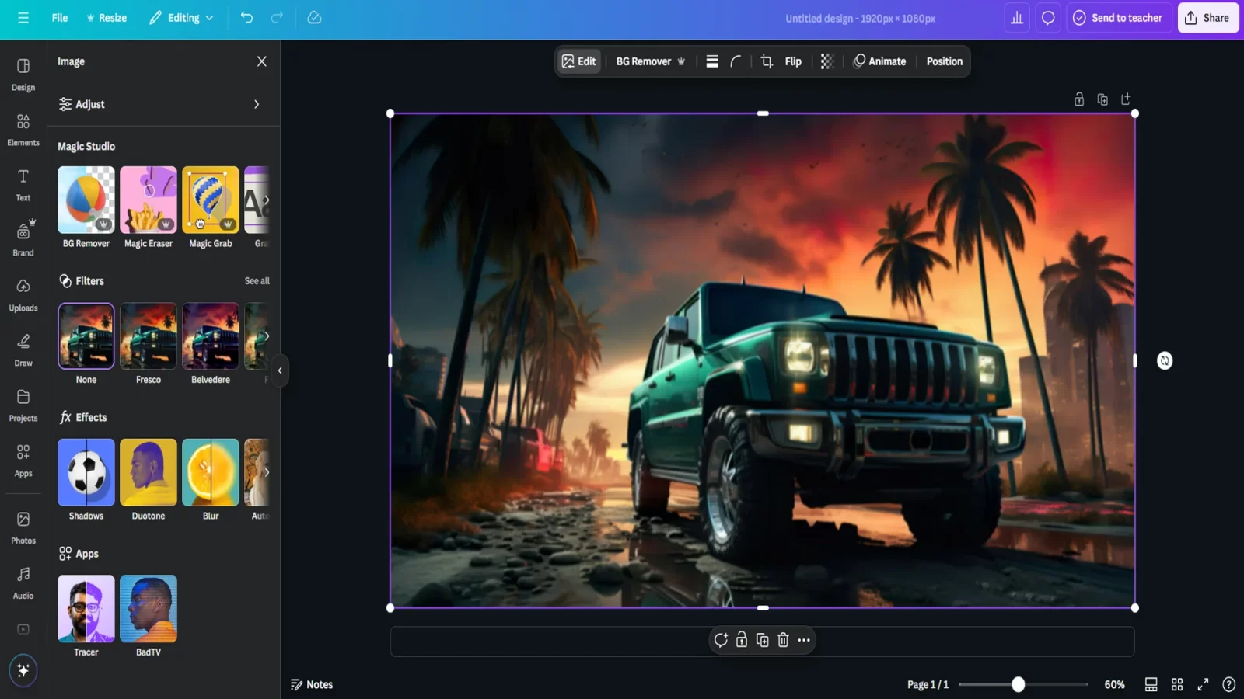Select the Crop tool icon
The width and height of the screenshot is (1244, 699).
(x=767, y=61)
